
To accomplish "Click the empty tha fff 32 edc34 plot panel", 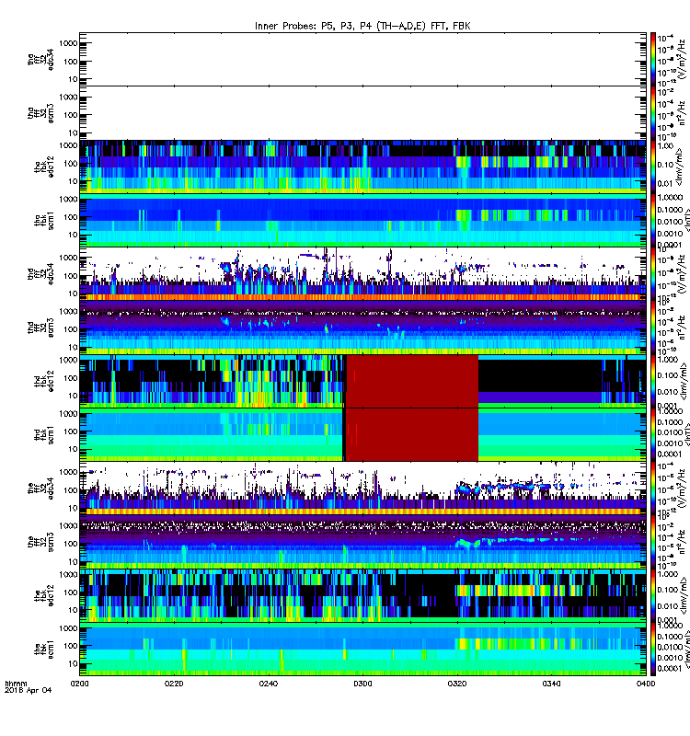I will (362, 60).
